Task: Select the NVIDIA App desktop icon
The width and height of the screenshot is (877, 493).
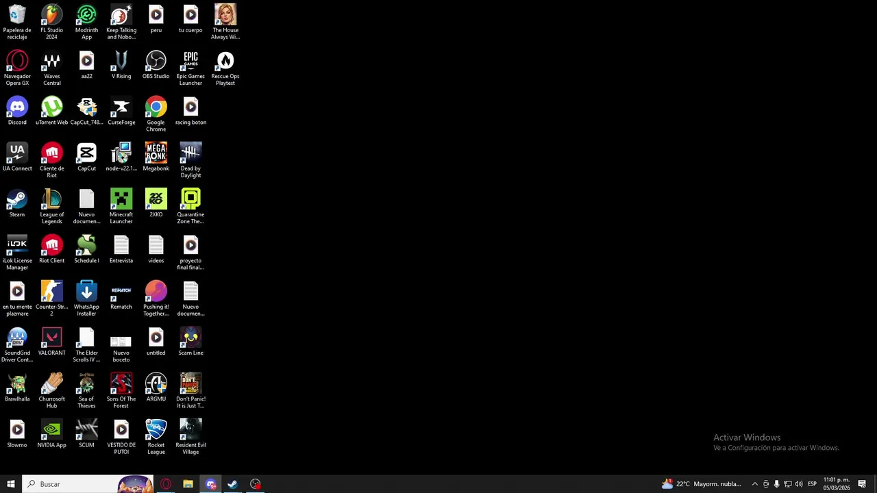Action: pyautogui.click(x=51, y=432)
